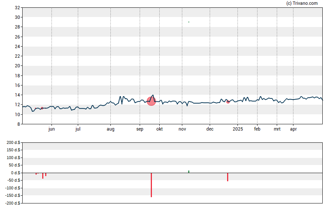Click the 'dec' axis label
Screen dimensions: 329x209
210,129
